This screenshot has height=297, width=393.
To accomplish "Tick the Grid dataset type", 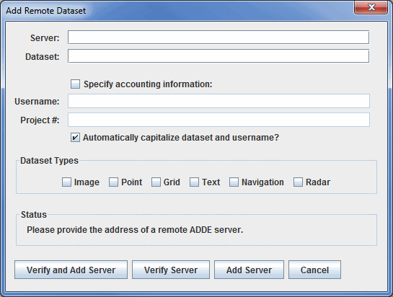I will click(156, 182).
